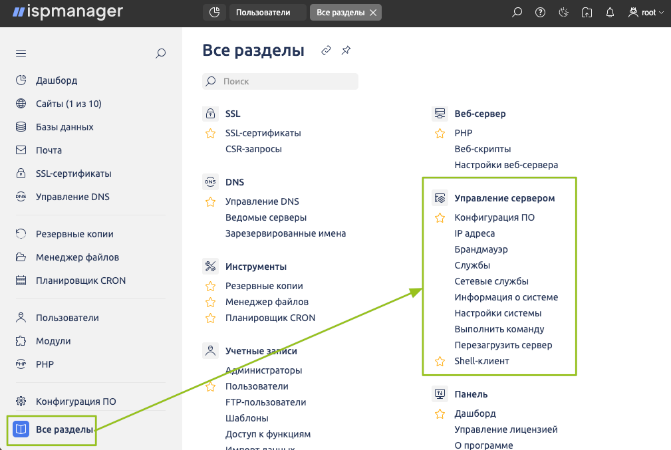This screenshot has width=671, height=450.
Task: Open the Брандмауэр link
Action: [481, 249]
